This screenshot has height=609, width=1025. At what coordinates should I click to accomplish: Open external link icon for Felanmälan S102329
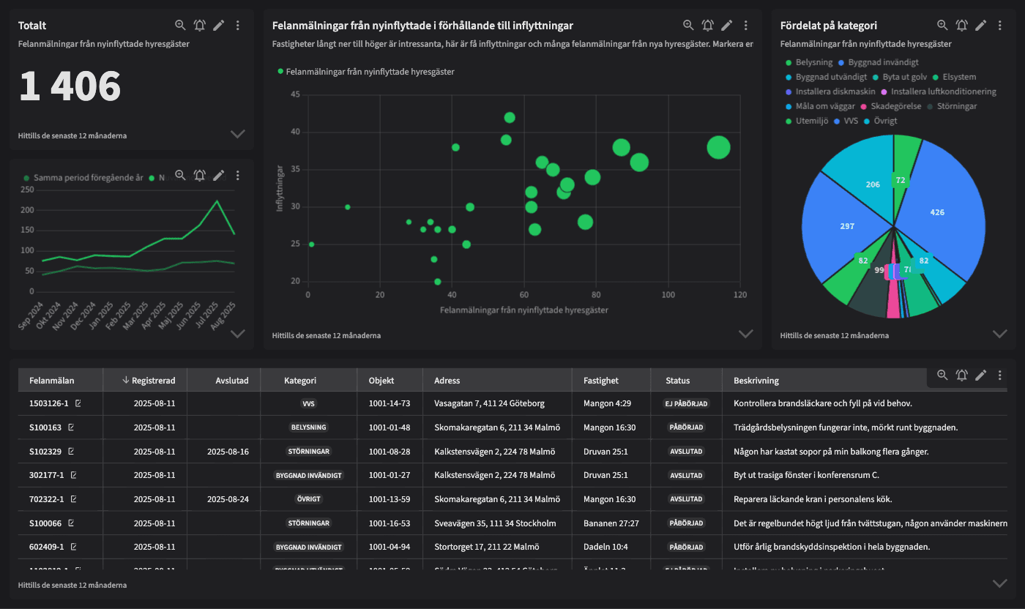(72, 452)
